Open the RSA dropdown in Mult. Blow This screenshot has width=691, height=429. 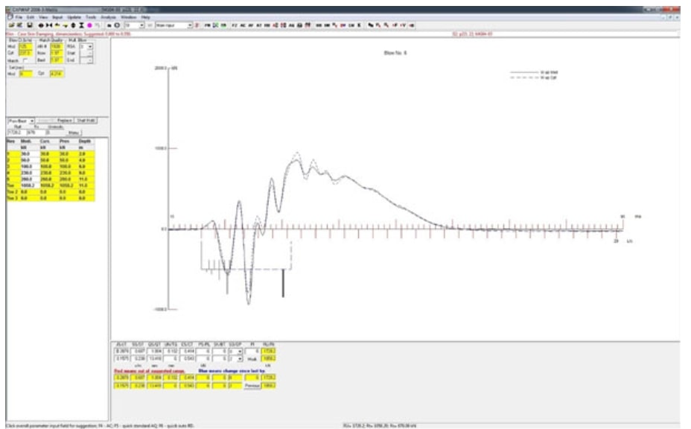[x=91, y=46]
